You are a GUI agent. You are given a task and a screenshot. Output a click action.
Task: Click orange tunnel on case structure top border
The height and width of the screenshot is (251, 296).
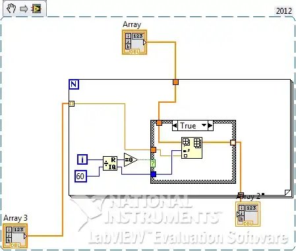tap(159, 123)
